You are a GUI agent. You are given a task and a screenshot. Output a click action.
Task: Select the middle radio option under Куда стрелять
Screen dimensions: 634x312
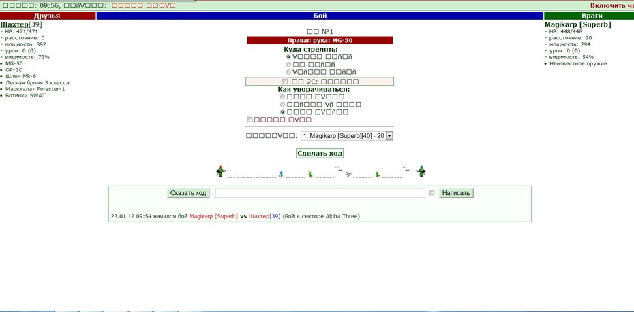click(x=288, y=64)
